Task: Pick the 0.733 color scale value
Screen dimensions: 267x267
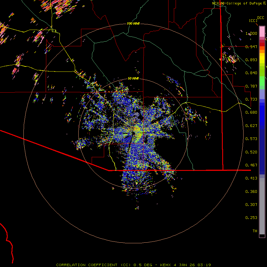Action: 251,99
